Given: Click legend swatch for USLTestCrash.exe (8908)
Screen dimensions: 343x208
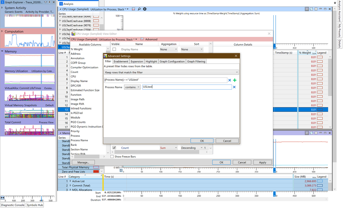Looking at the screenshot, I should click(96, 21).
